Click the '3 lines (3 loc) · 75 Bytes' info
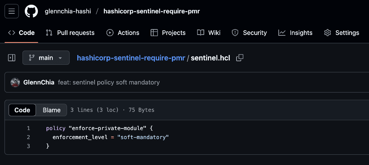Image resolution: width=369 pixels, height=165 pixels. point(112,110)
